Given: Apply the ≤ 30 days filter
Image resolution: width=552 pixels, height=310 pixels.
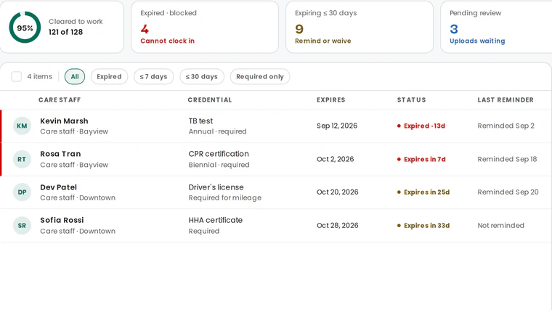Looking at the screenshot, I should click(202, 76).
